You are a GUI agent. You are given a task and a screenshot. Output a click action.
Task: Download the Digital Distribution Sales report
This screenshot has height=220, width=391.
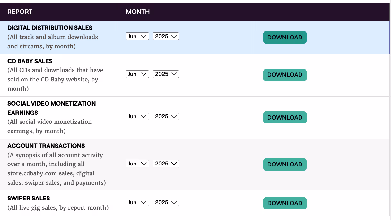click(x=285, y=37)
